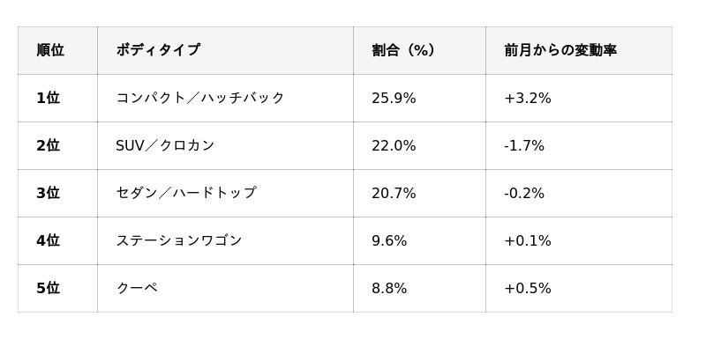Click the 22.0% percentage cell
The width and height of the screenshot is (706, 339).
[x=420, y=145]
